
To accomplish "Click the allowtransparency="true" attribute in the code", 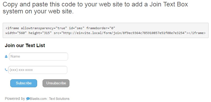I will tap(44, 28).
